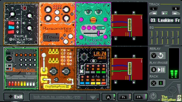The image size is (182, 102).
Task: Flip the small toggle switch on LR-74
Action: pos(94,61)
